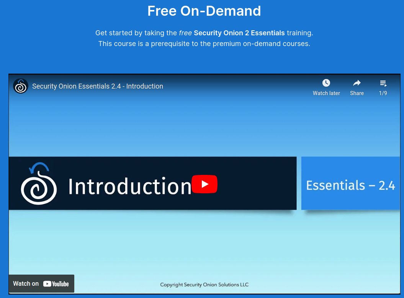Click 'This course is a prerequisite' sentence
The image size is (404, 298).
pos(204,44)
